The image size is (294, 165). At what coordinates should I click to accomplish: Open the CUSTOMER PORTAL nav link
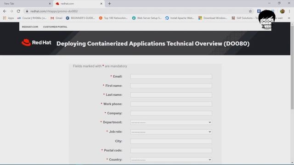[55, 27]
